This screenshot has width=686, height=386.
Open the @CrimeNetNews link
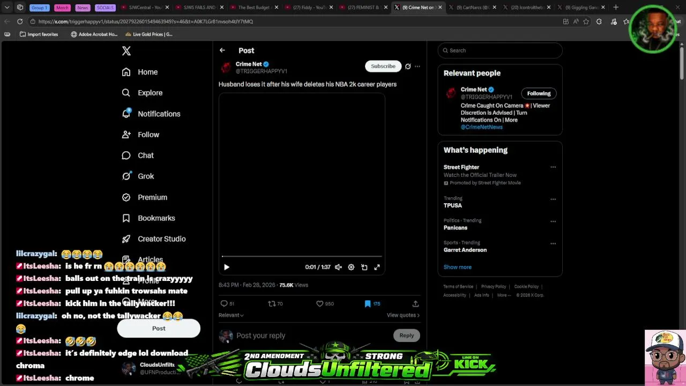482,127
